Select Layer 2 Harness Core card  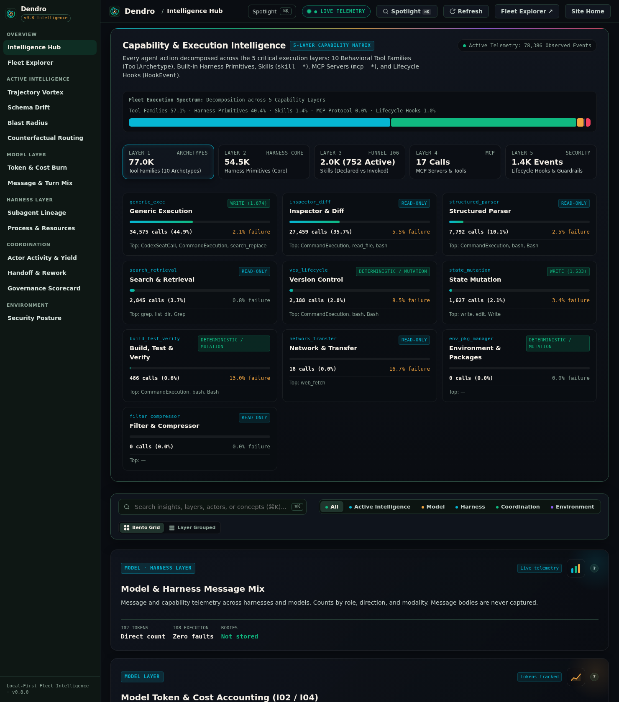click(x=264, y=162)
